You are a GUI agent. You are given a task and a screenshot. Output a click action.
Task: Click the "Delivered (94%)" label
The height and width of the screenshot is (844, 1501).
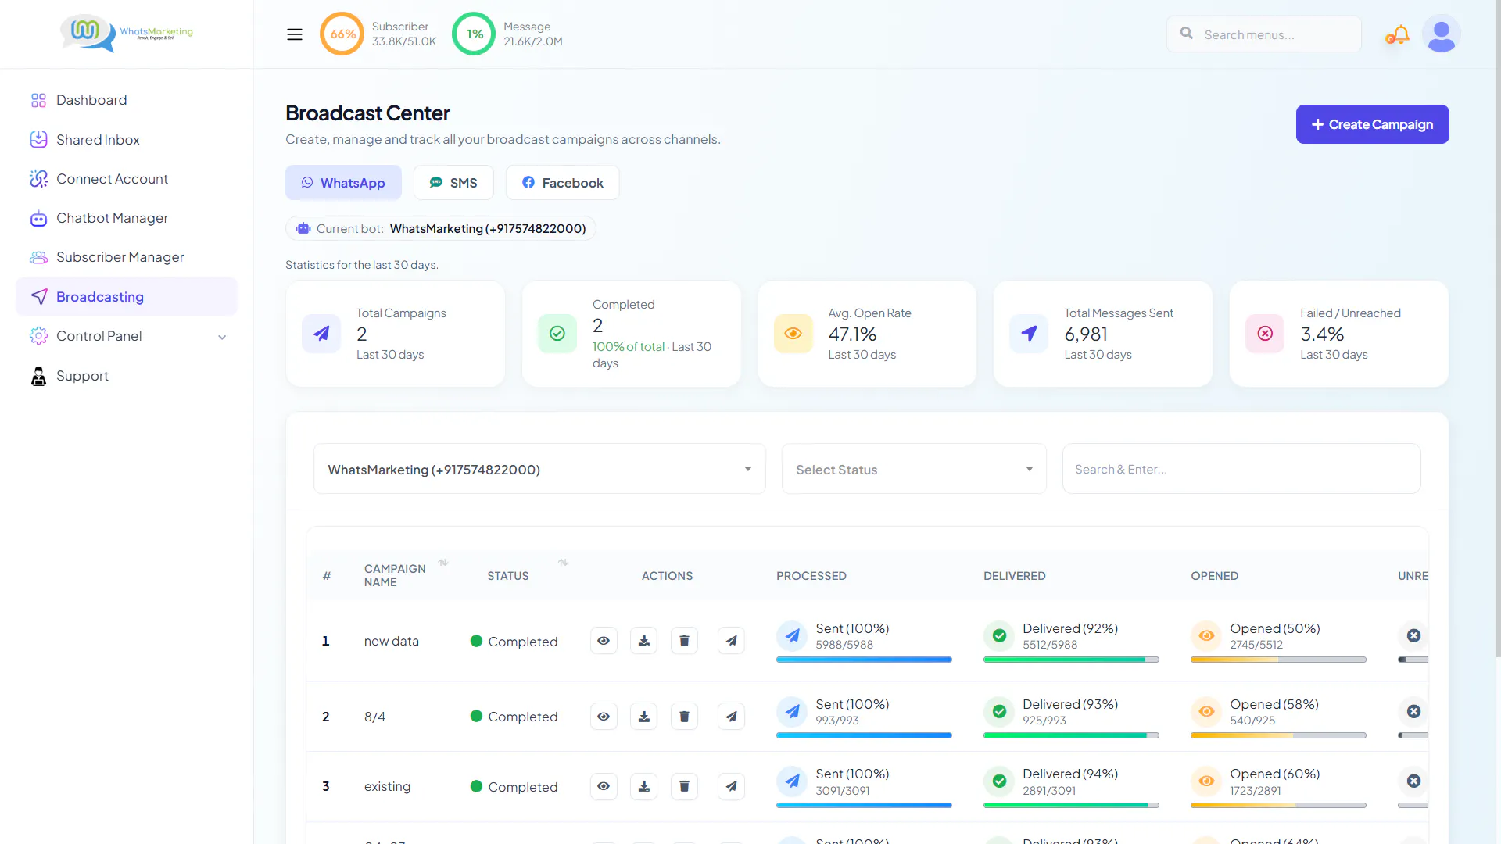click(1070, 774)
